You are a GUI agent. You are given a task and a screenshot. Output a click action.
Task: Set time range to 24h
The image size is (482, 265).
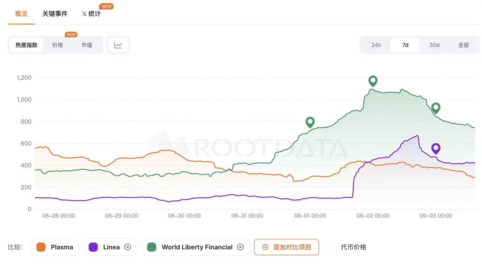pyautogui.click(x=376, y=45)
